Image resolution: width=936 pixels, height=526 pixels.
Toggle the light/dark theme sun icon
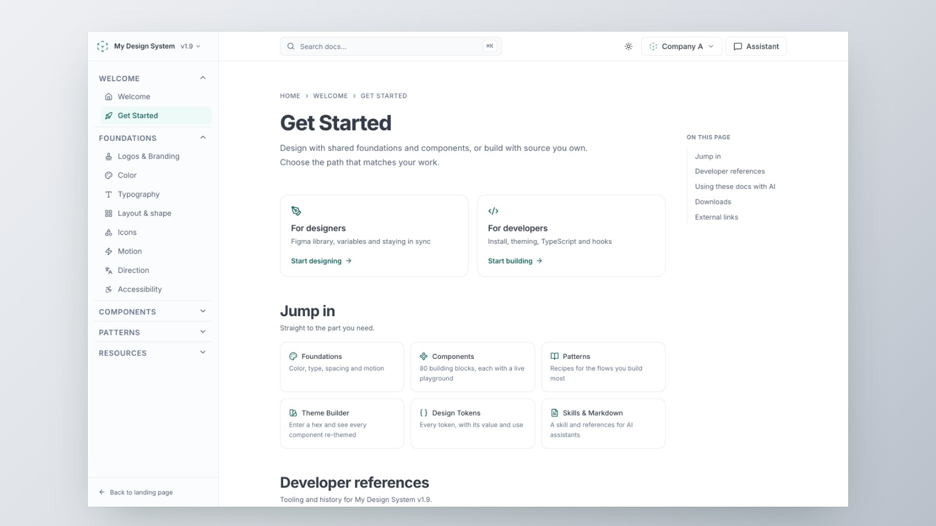(x=628, y=46)
